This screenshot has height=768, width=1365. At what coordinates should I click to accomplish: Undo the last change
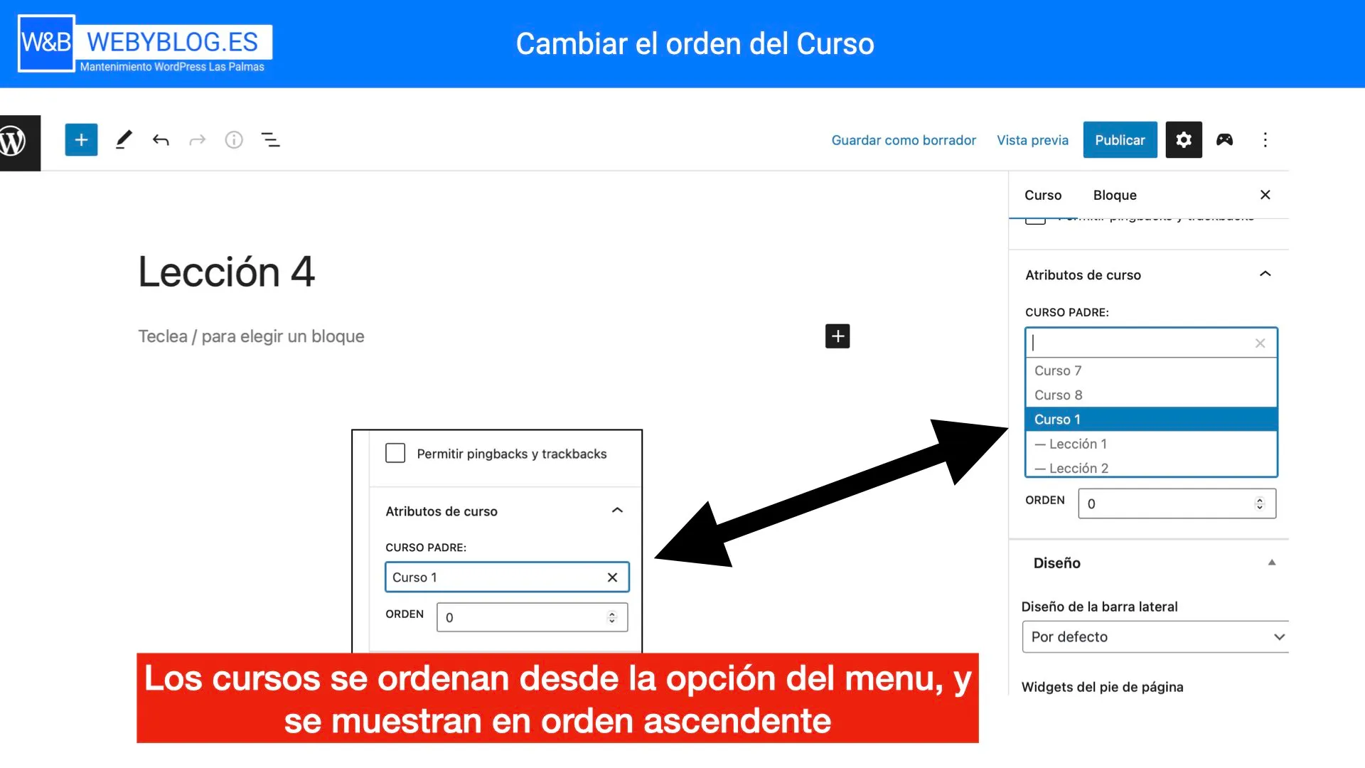tap(161, 140)
